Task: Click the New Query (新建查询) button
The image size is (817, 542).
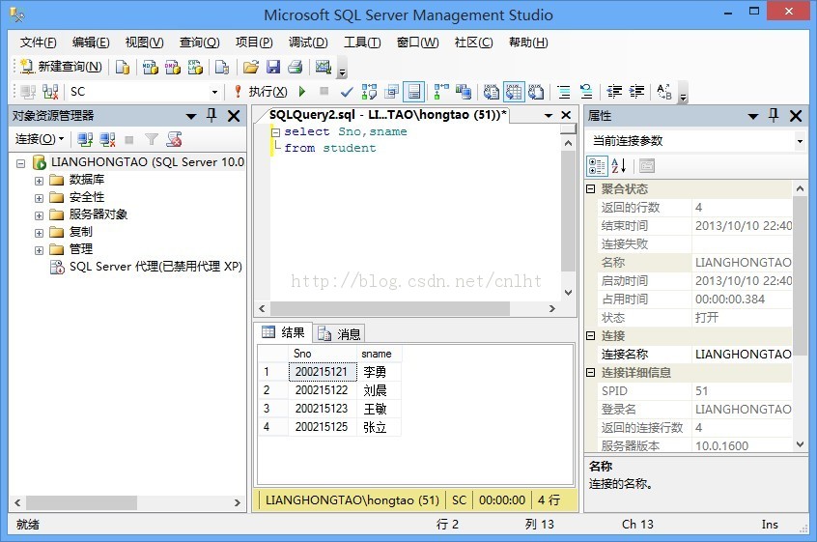Action: click(61, 67)
